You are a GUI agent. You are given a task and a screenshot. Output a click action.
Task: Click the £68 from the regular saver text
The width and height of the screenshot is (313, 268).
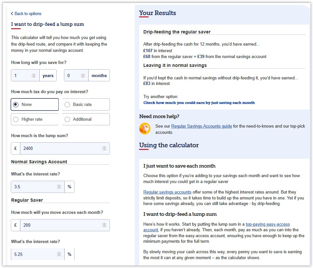(168, 57)
